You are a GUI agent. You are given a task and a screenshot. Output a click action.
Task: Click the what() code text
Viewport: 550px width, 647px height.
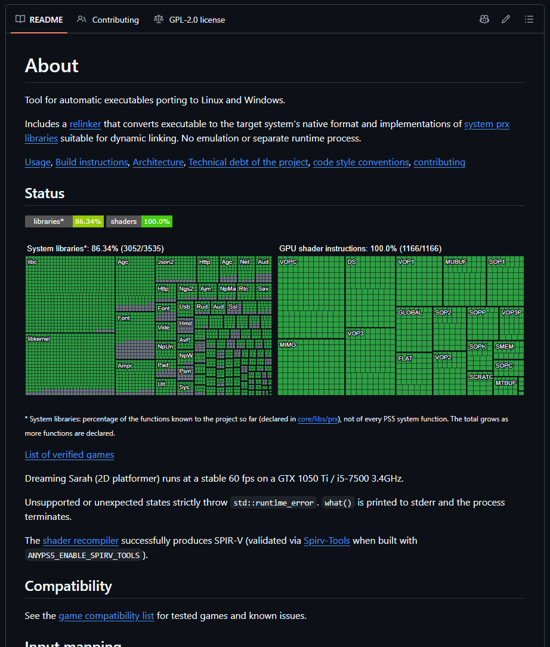tap(338, 503)
